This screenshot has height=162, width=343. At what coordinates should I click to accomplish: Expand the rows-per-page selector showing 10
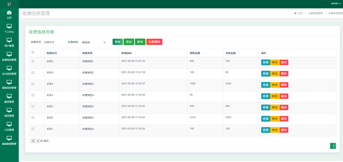click(35, 141)
